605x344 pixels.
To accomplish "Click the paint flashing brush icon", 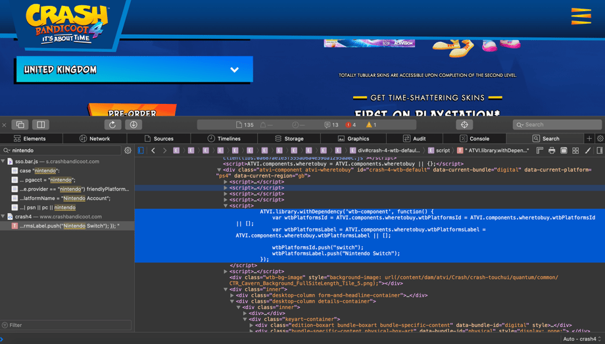I will (588, 151).
